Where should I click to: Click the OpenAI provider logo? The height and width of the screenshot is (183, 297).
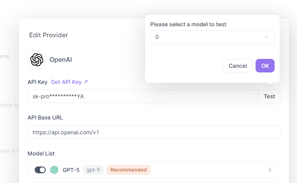pos(37,60)
